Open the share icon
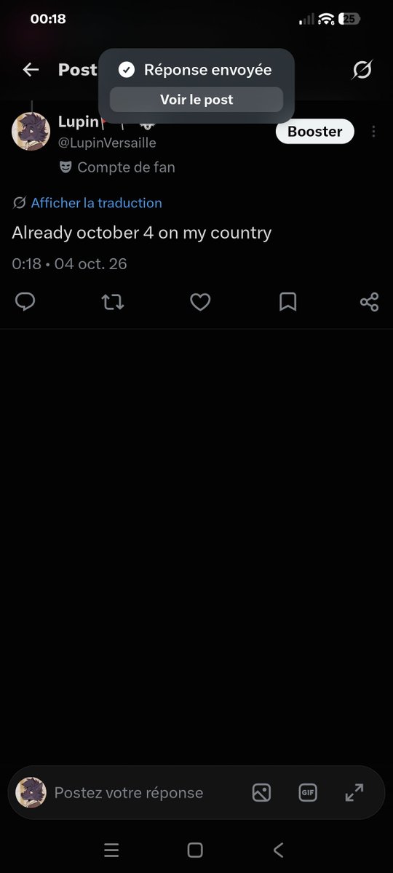This screenshot has height=873, width=393. 370,301
